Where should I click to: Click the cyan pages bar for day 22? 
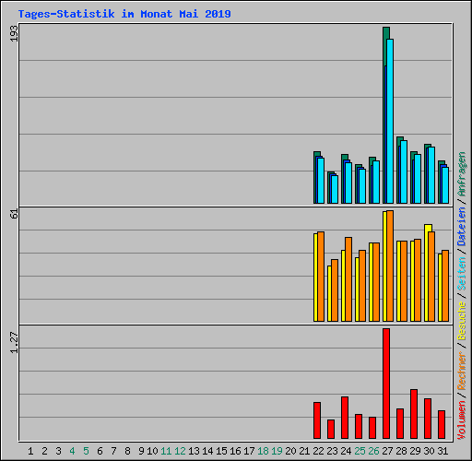(x=321, y=181)
